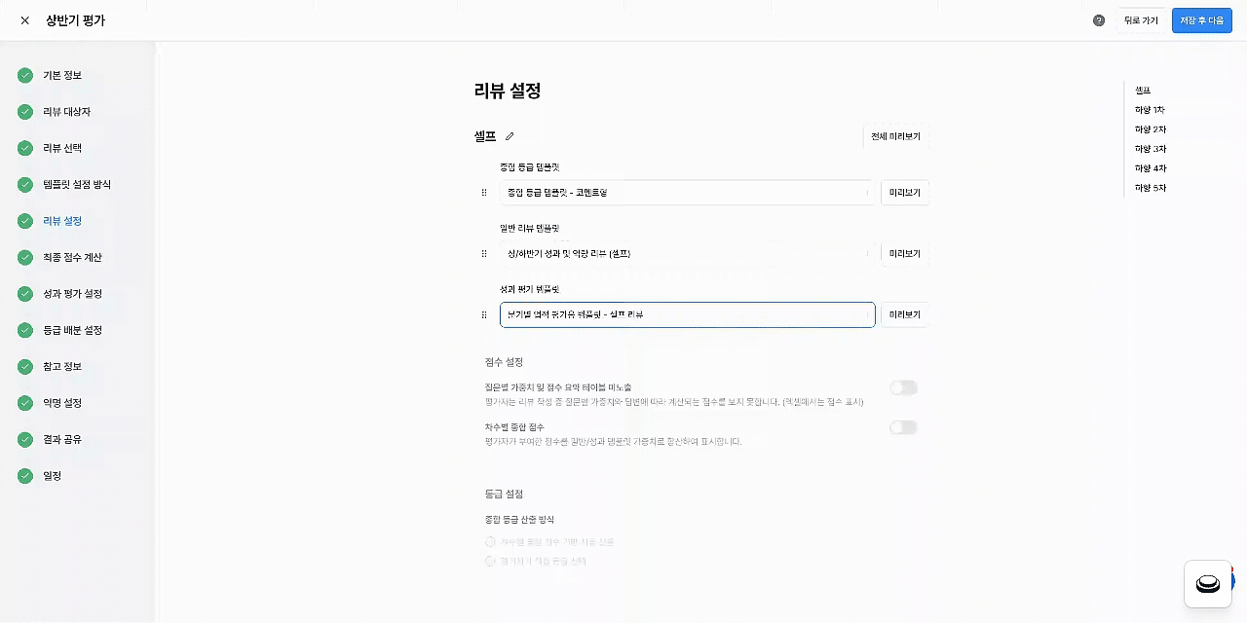Jump to the 하향 1차 section anchor
1247x623 pixels.
coord(1150,110)
